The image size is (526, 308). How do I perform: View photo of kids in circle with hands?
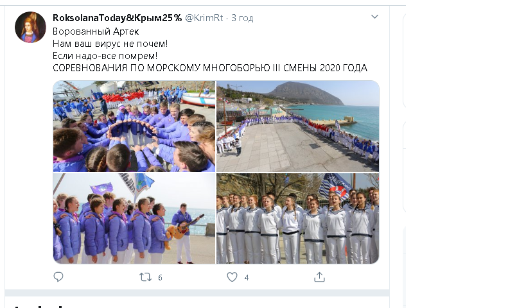(134, 126)
